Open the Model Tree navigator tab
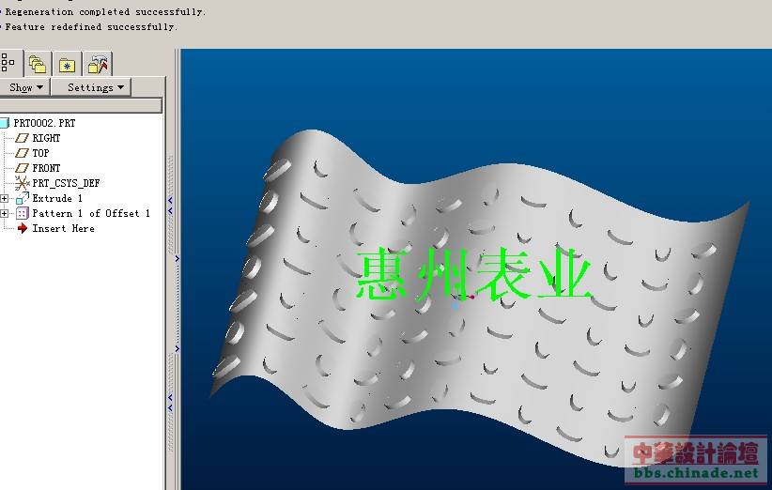772x490 pixels. (x=9, y=63)
